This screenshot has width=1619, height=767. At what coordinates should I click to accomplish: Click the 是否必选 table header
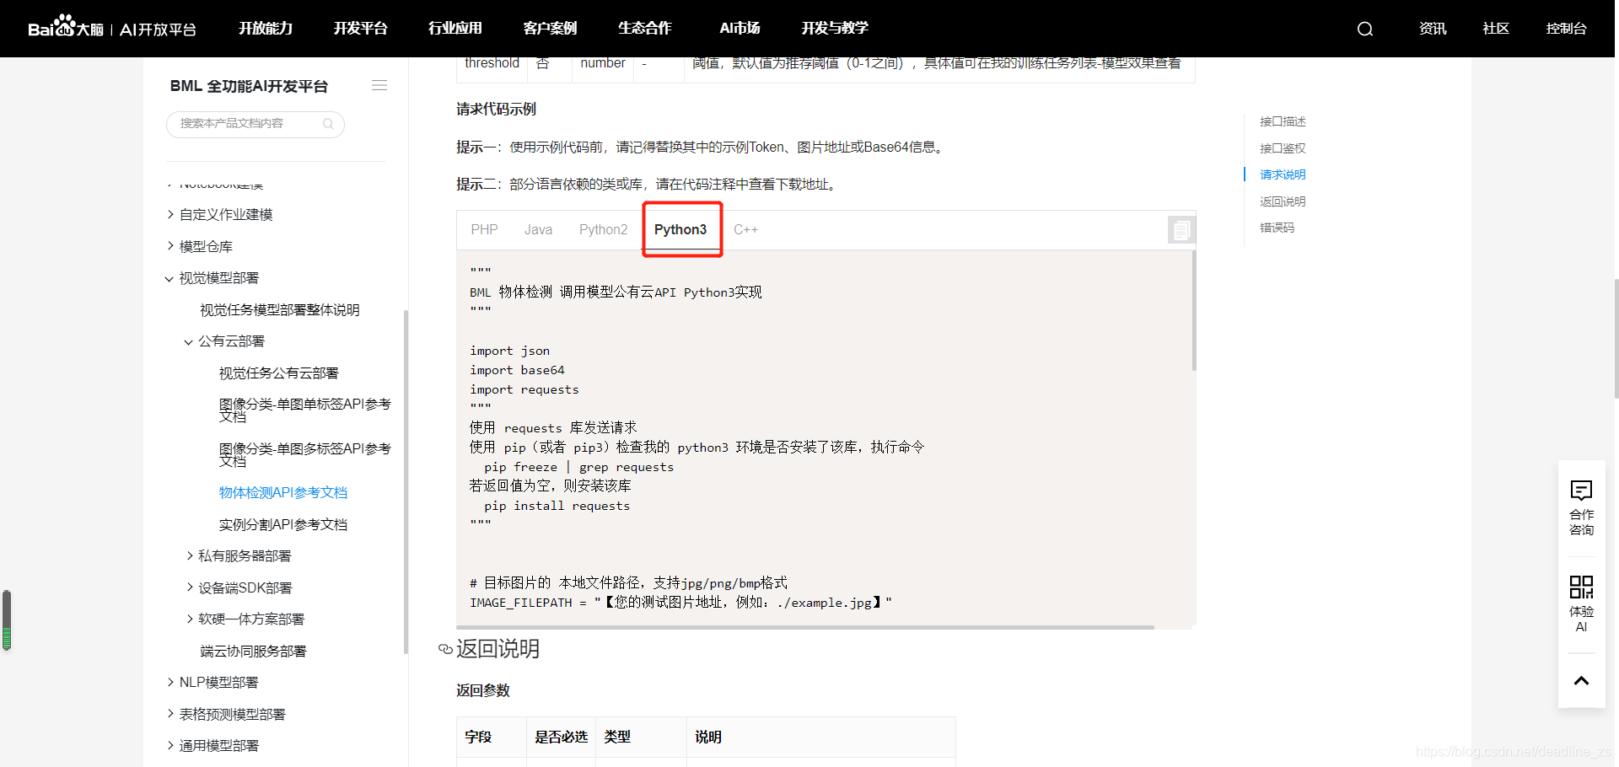[x=561, y=737]
